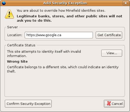Close the Add Security Exception dialog
Screen dimensions: 130x112
pos(125,3)
